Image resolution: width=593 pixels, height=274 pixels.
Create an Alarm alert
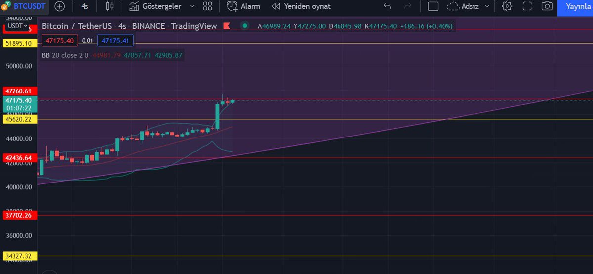pos(244,7)
